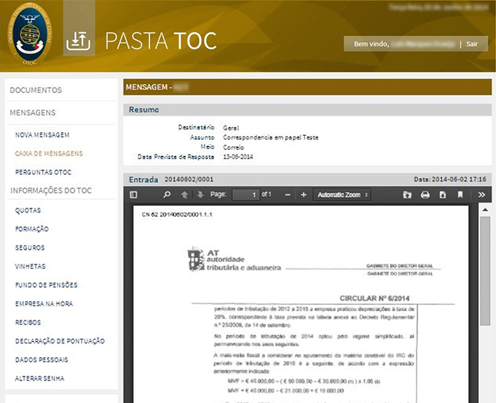Click the PDF scrollbar up arrow

485,210
